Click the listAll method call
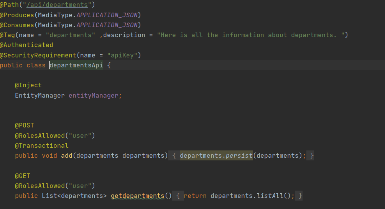 270,196
